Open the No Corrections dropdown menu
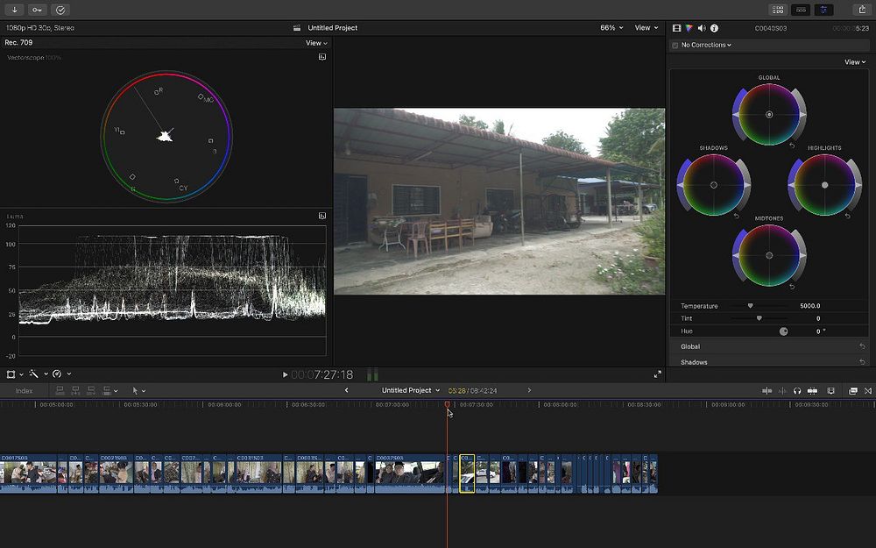 706,45
